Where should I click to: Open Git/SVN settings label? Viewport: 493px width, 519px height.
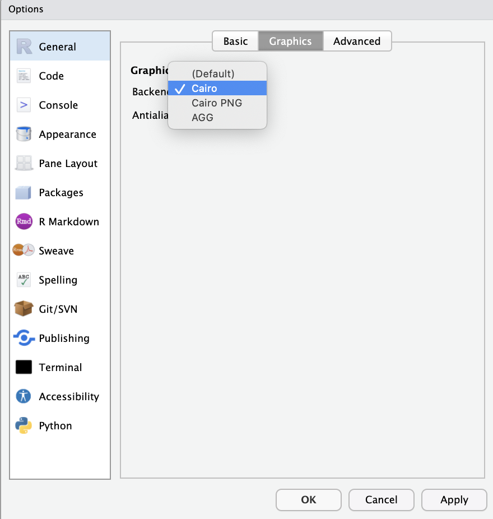point(58,309)
